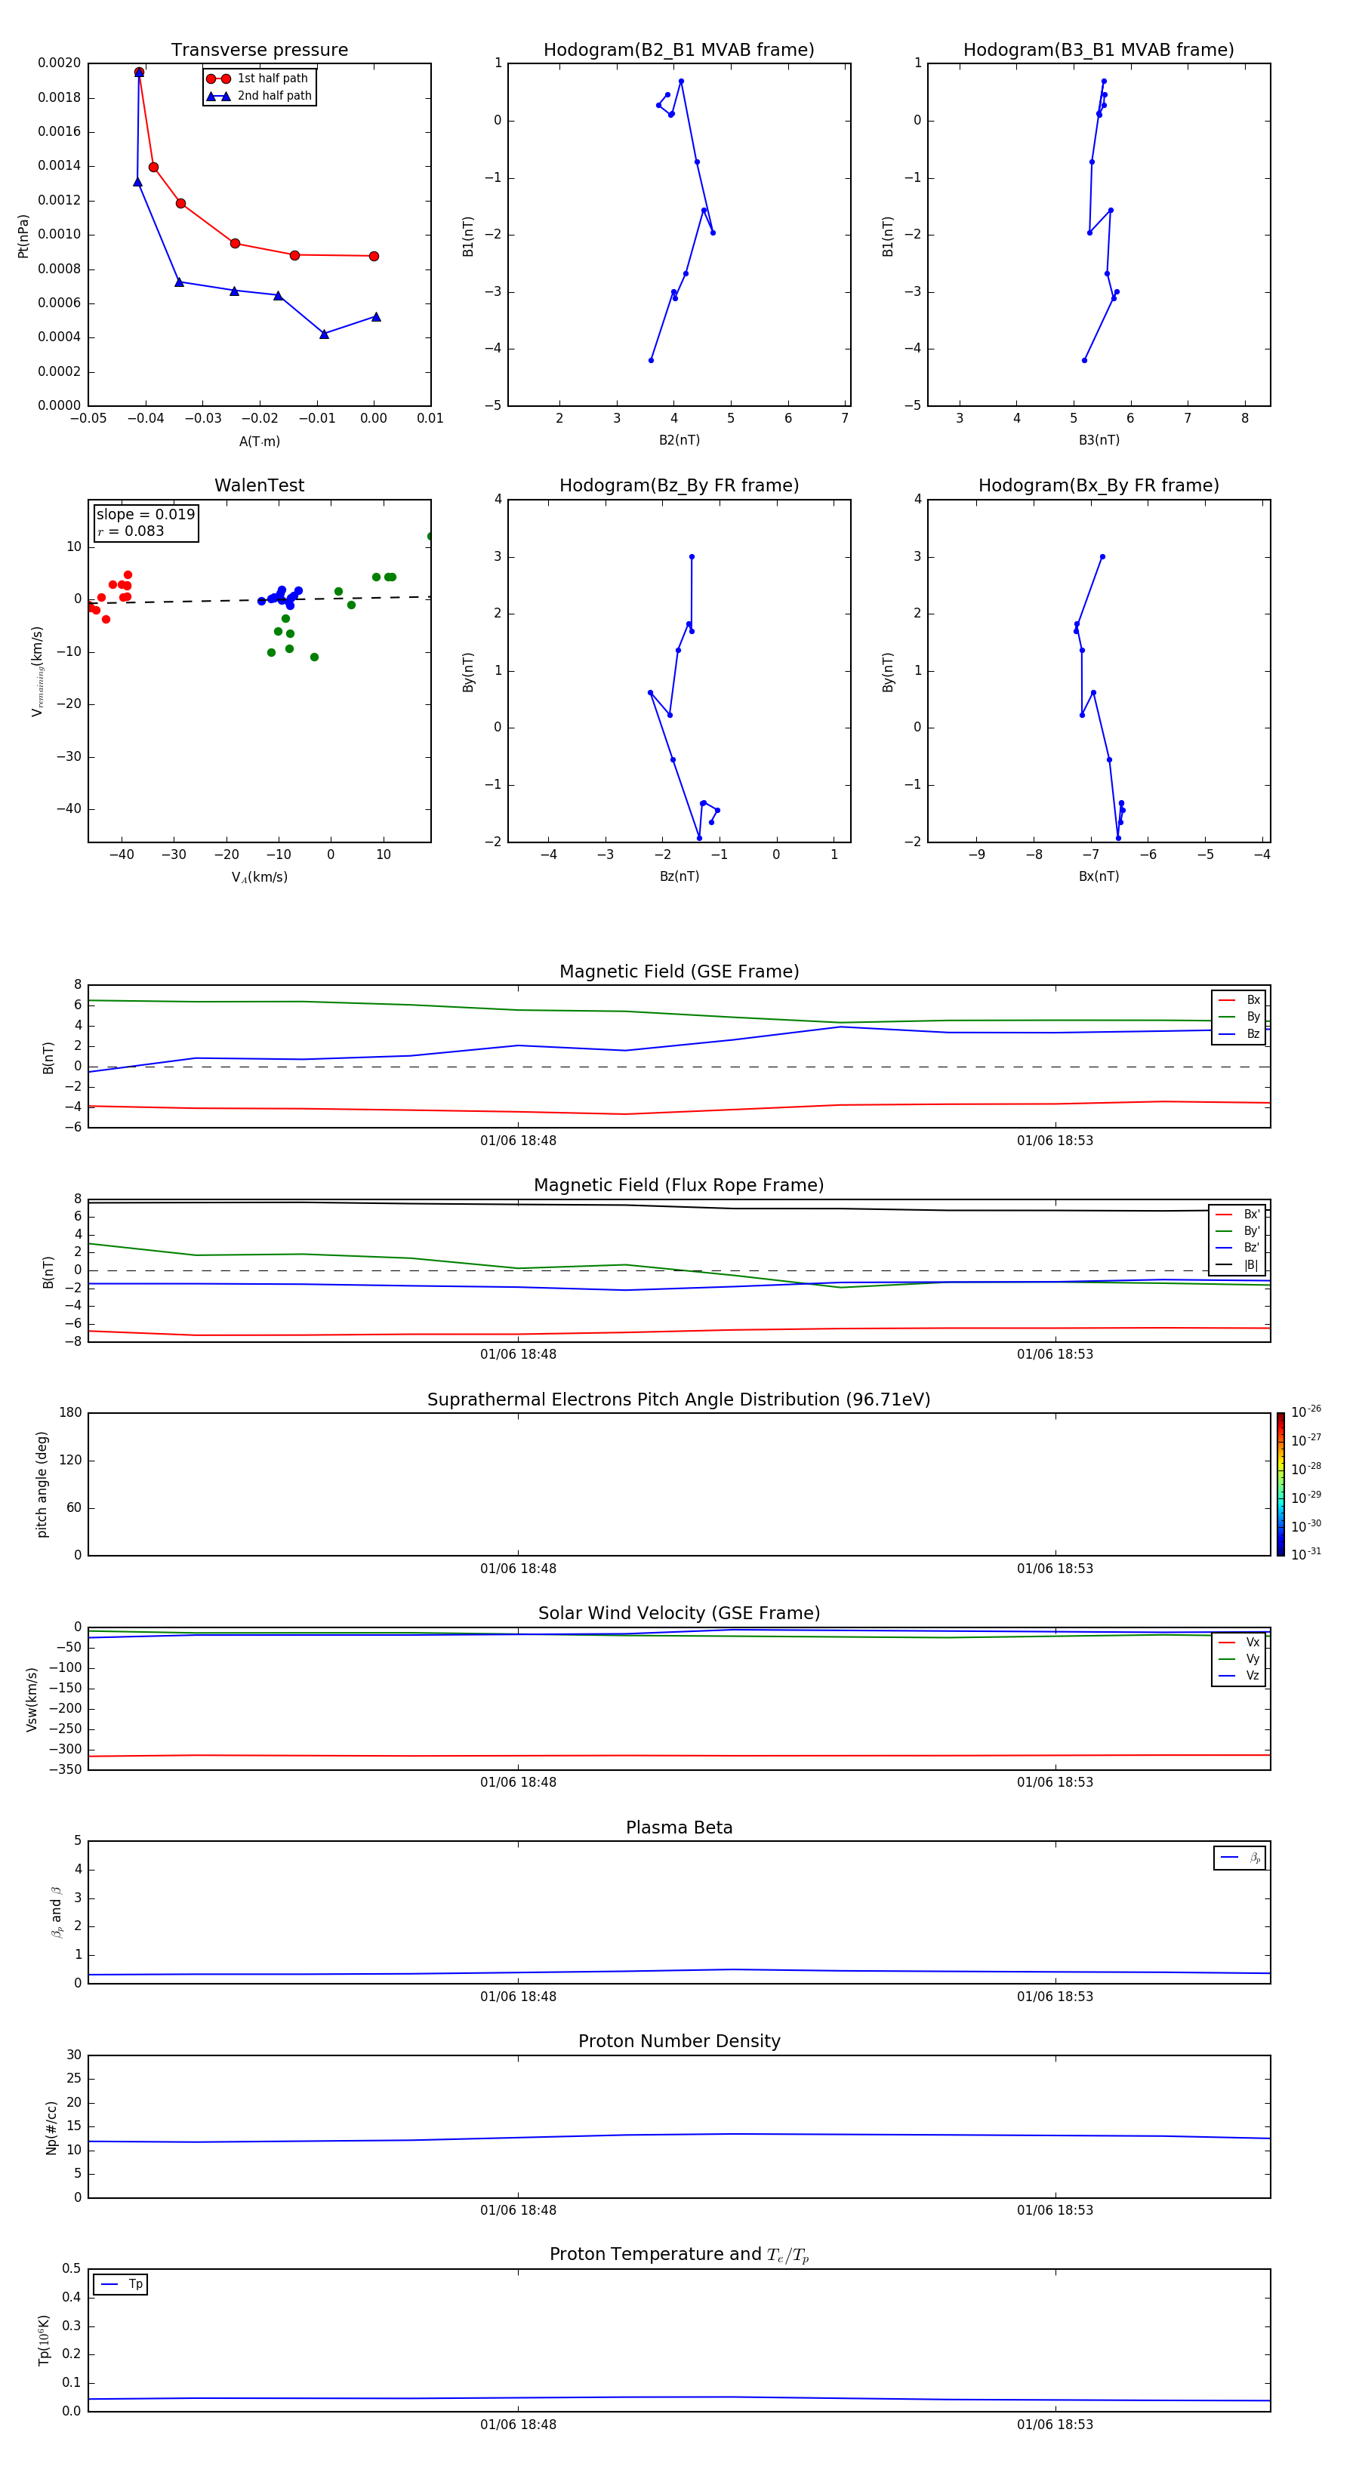
Task: Click the "Proton Temperature and Te/Tp" title
Action: coord(679,2255)
